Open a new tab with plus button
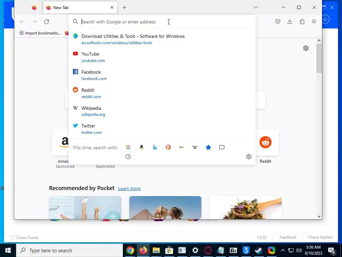 [124, 8]
